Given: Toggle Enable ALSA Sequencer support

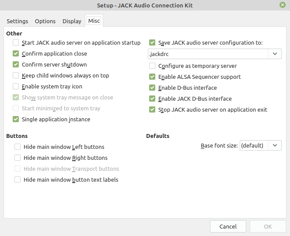Looking at the screenshot, I should (x=152, y=77).
